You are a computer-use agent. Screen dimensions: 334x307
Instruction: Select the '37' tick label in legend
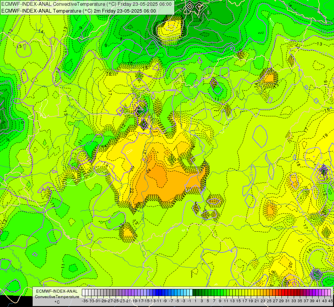point(306,301)
